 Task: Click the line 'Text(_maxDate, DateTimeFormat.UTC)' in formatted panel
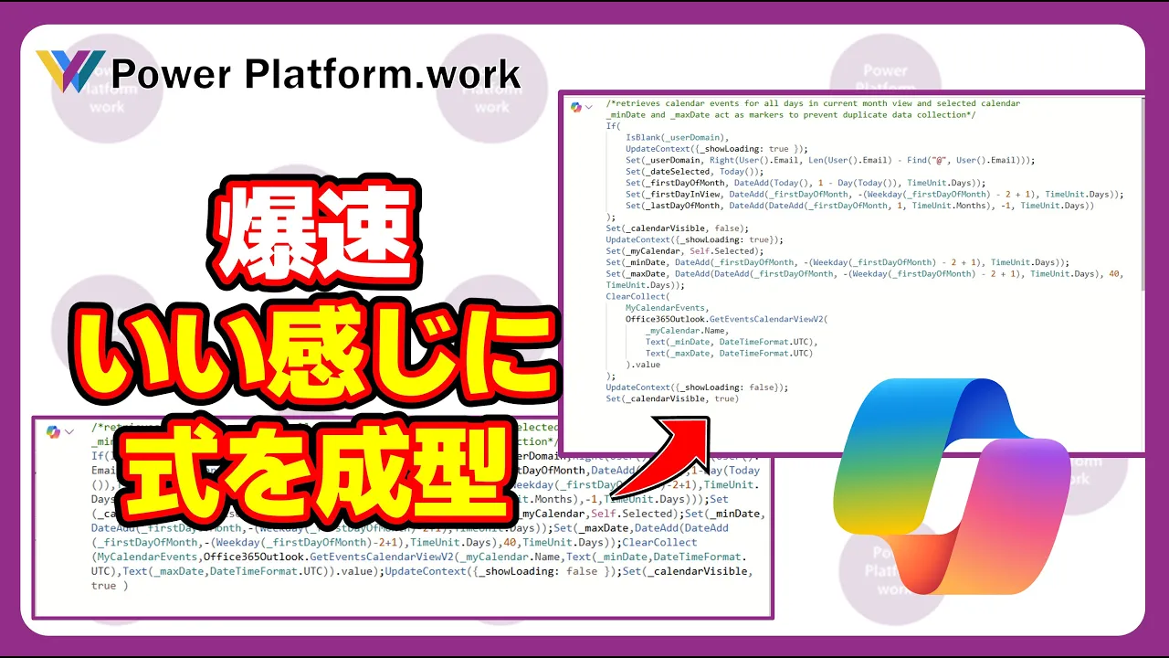tap(729, 353)
